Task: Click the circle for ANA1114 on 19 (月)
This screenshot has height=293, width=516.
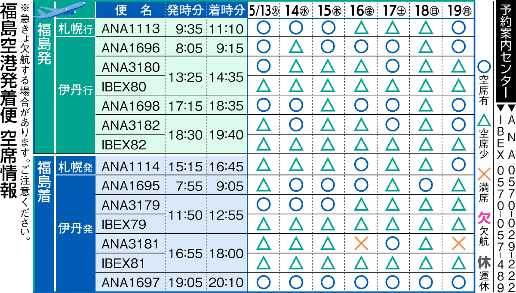Action: pyautogui.click(x=459, y=165)
